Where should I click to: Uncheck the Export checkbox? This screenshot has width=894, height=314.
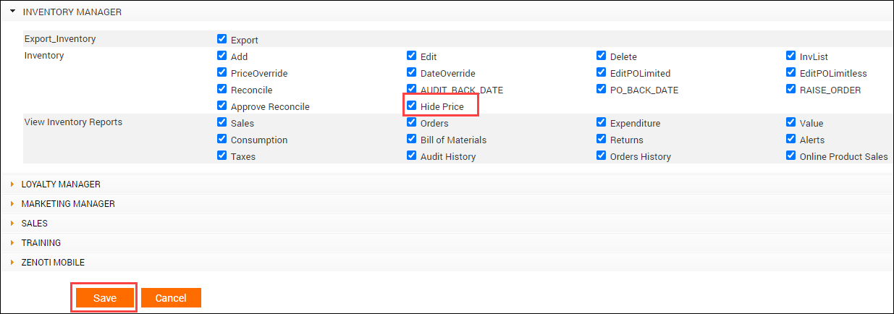click(222, 39)
